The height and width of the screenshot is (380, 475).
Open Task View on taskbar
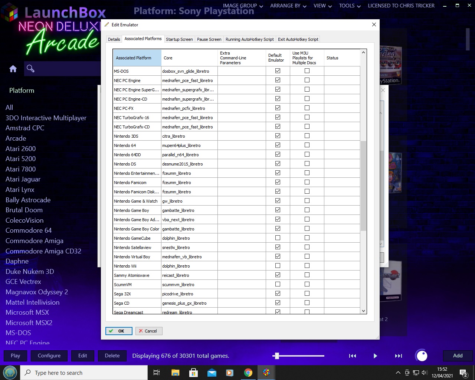tap(157, 373)
